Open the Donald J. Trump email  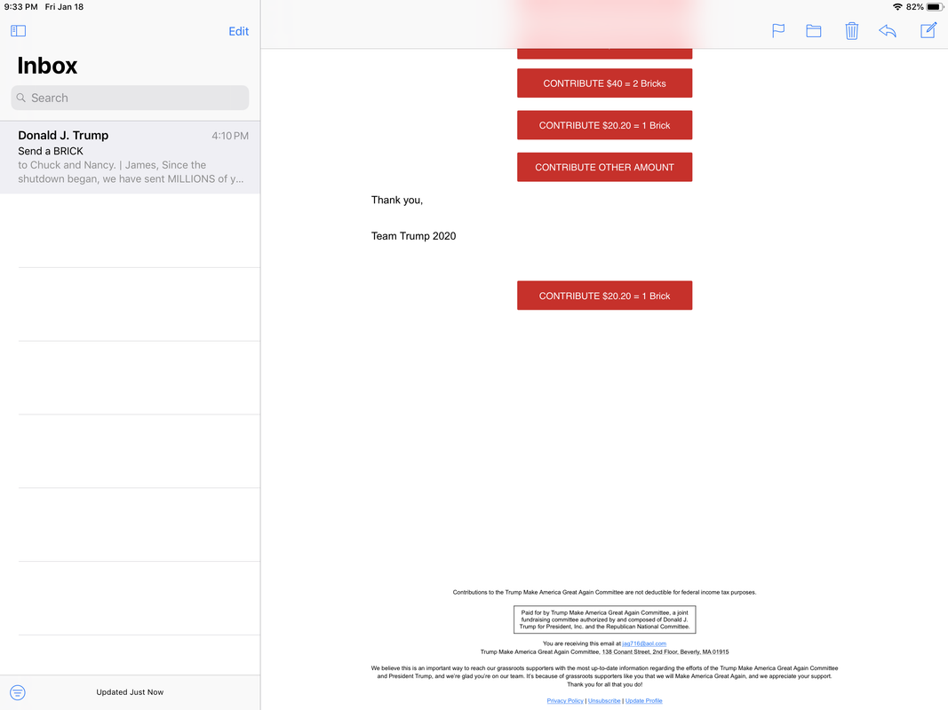tap(130, 157)
